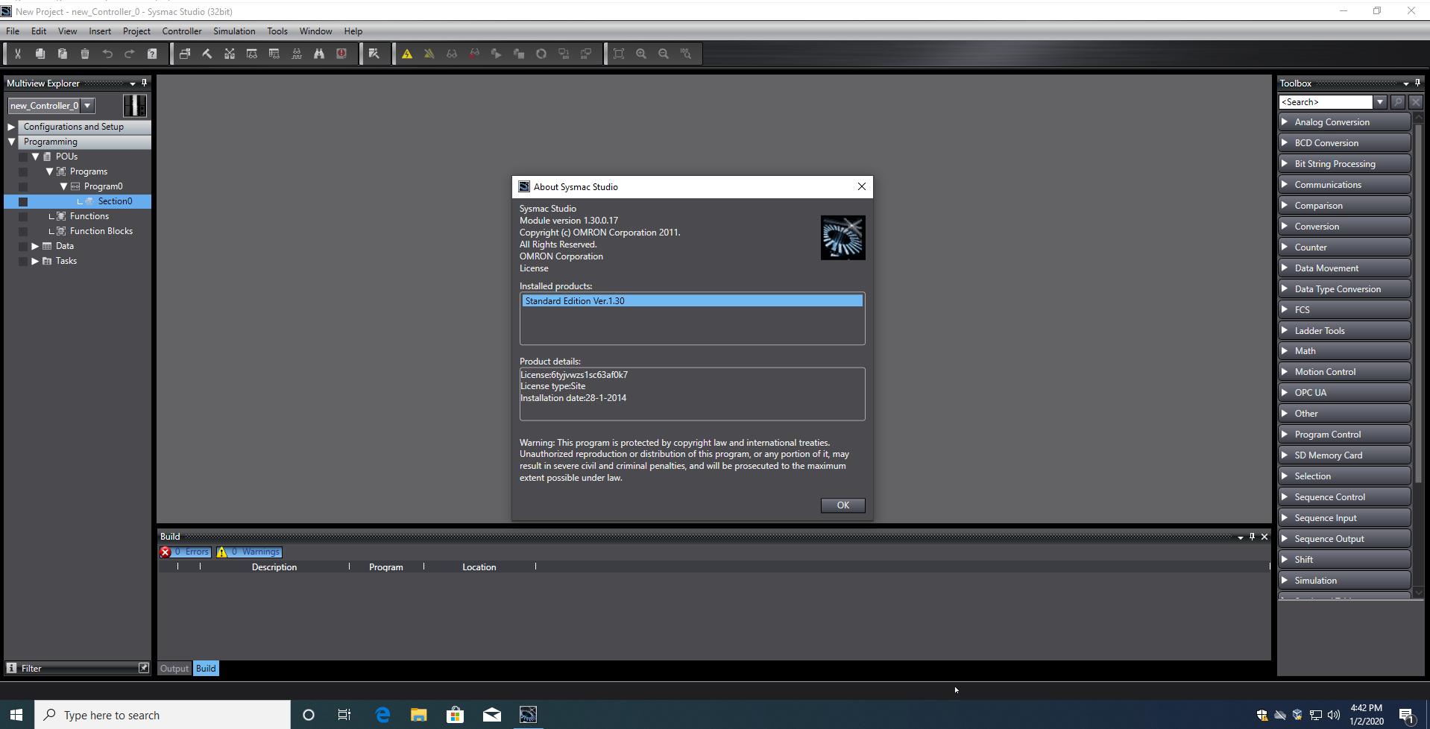Viewport: 1430px width, 729px height.
Task: Click the red exclamation stop icon in toolbar
Action: [x=341, y=54]
